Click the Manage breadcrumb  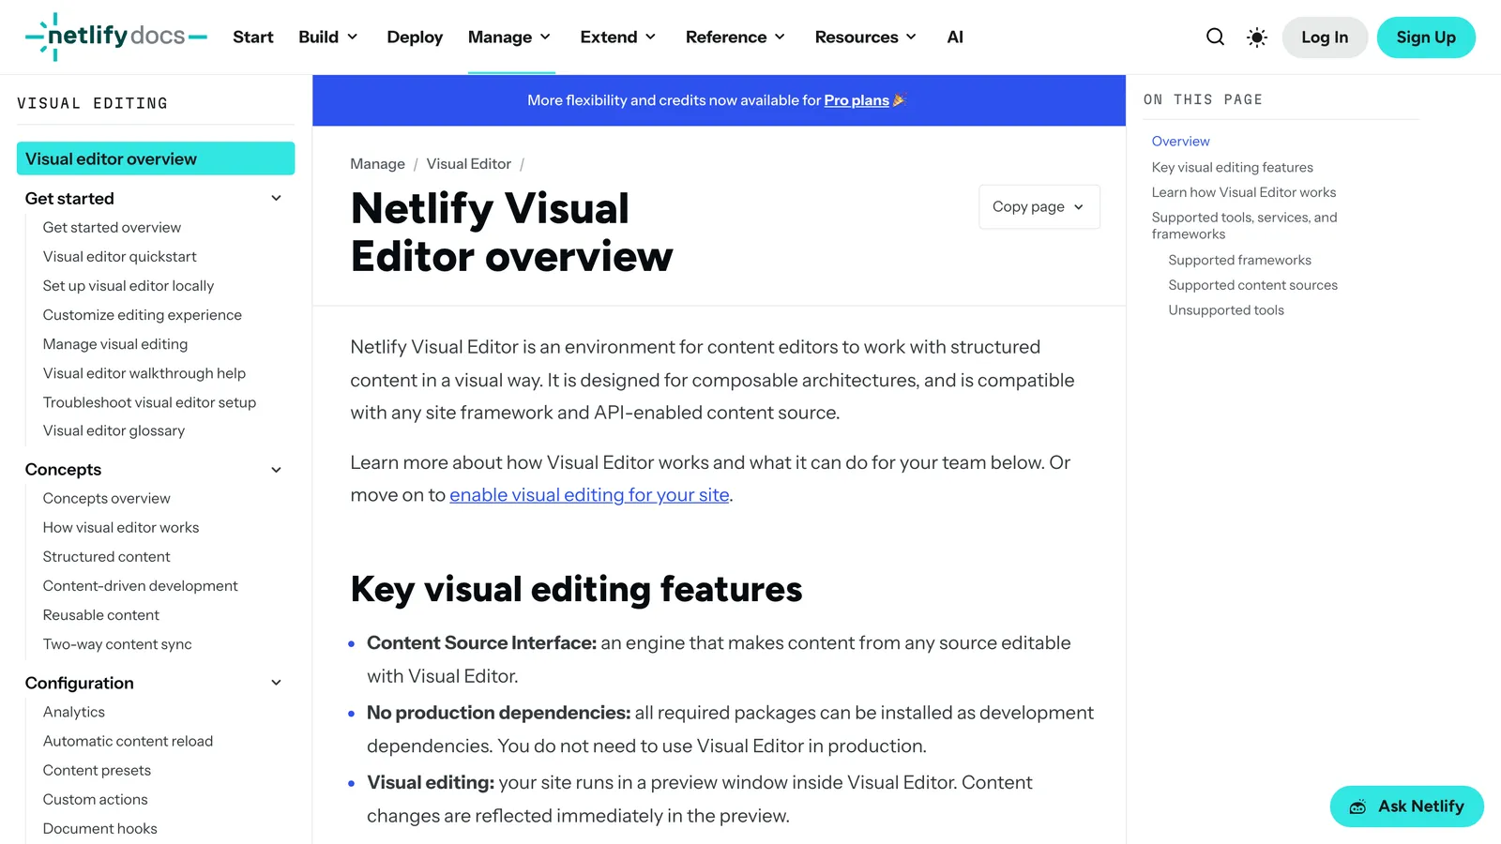pyautogui.click(x=377, y=164)
